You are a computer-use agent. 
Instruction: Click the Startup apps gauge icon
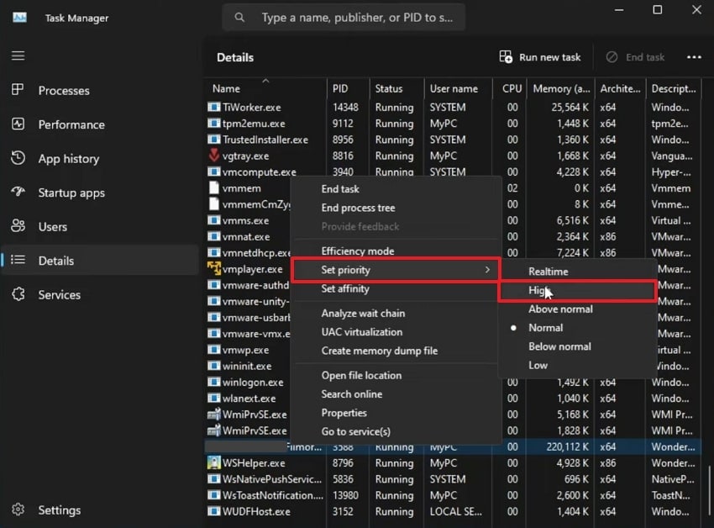[18, 192]
